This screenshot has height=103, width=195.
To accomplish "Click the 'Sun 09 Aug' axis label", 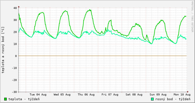I will click(158, 95).
